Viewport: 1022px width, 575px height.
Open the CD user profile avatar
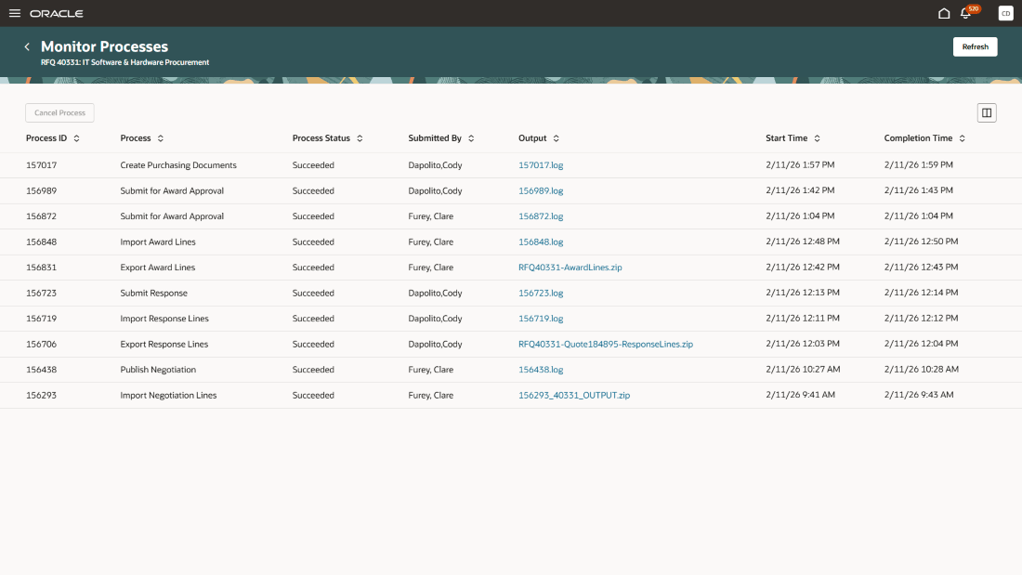(x=1004, y=13)
